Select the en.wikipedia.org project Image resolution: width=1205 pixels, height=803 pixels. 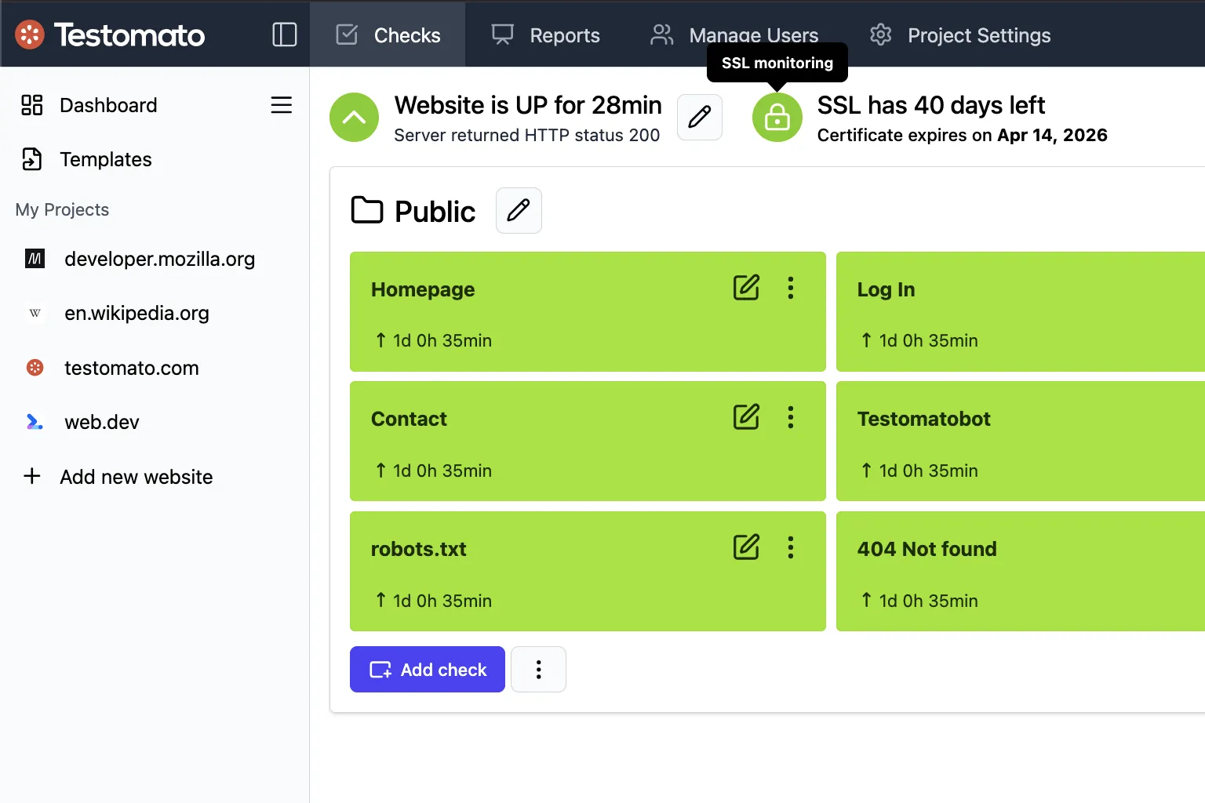137,313
